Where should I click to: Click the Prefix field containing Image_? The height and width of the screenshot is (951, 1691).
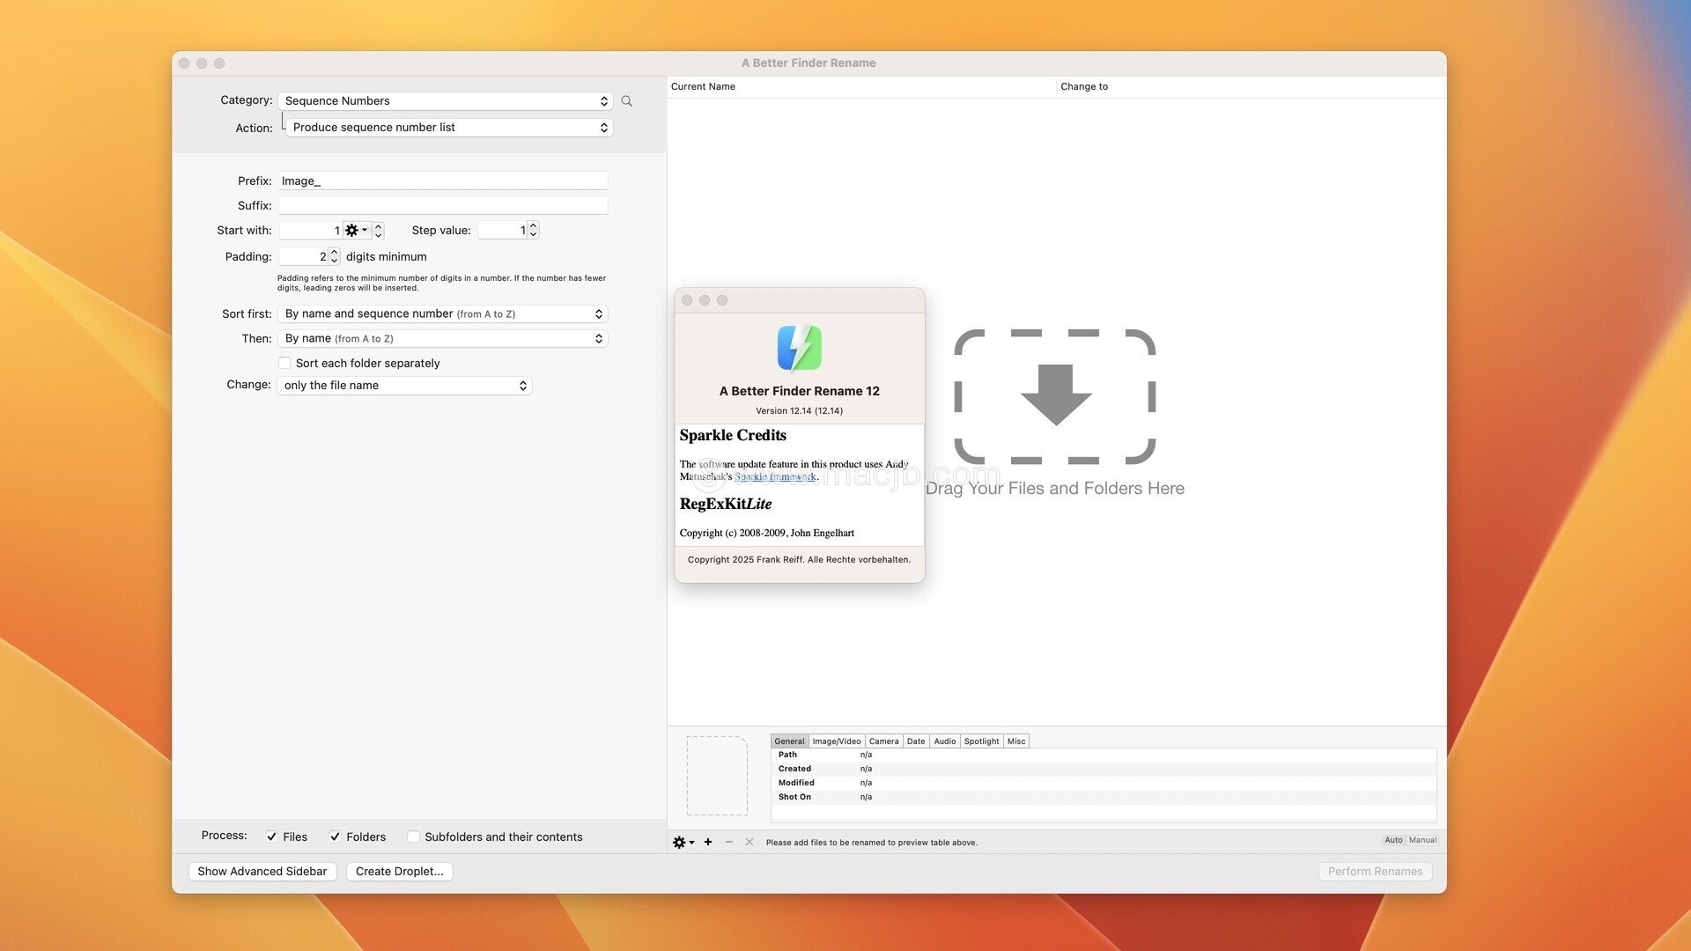coord(443,181)
